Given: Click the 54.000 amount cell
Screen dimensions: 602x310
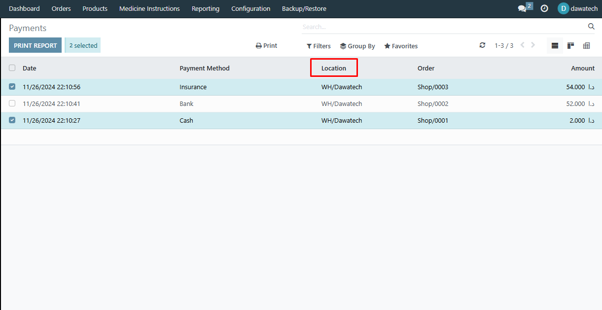Looking at the screenshot, I should click(x=580, y=87).
